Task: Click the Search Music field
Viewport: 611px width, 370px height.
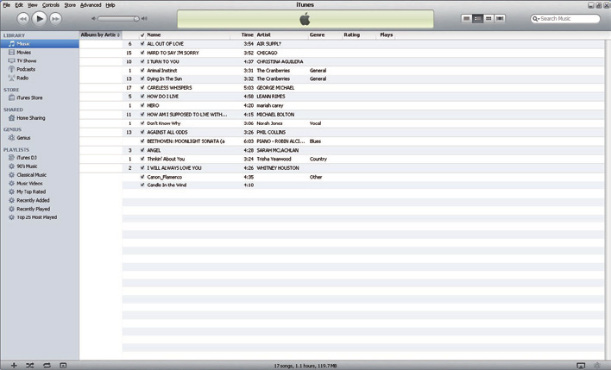Action: [565, 19]
